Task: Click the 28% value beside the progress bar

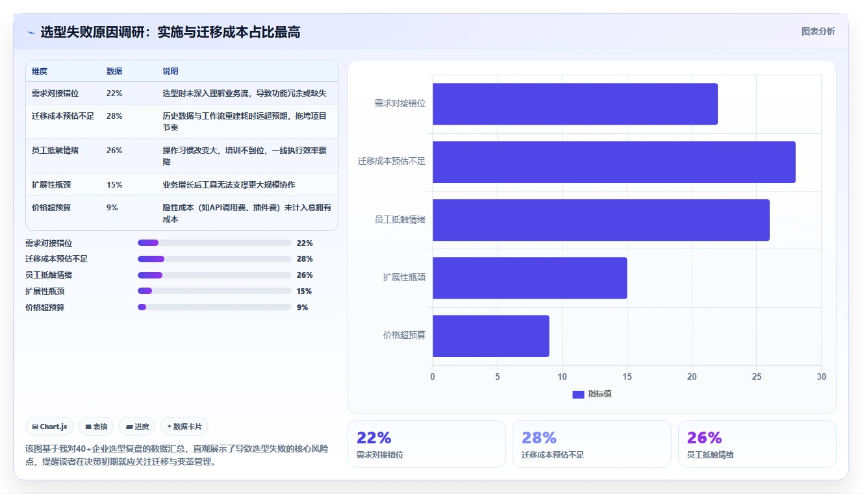Action: (x=305, y=260)
